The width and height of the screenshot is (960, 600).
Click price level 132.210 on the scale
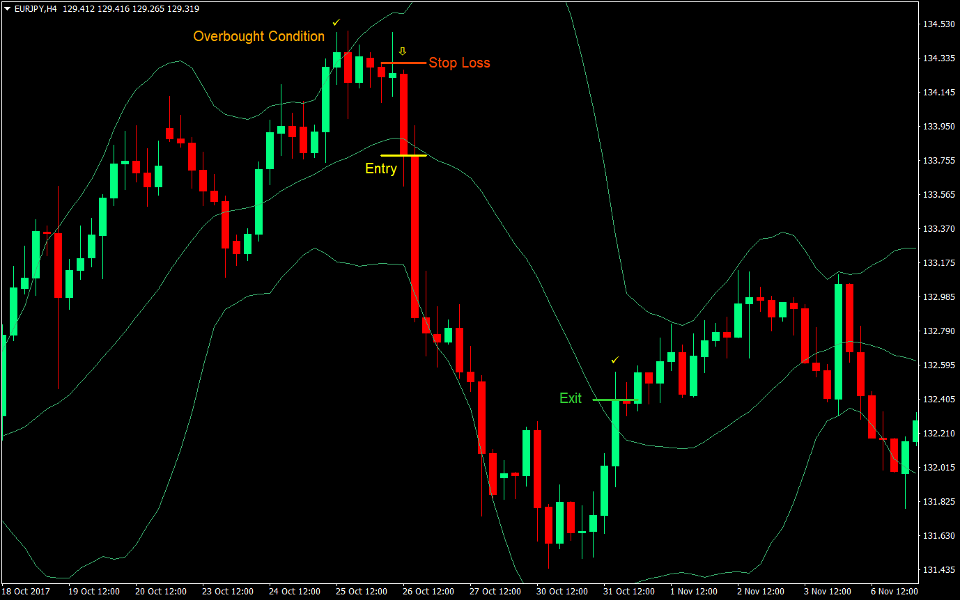point(938,434)
